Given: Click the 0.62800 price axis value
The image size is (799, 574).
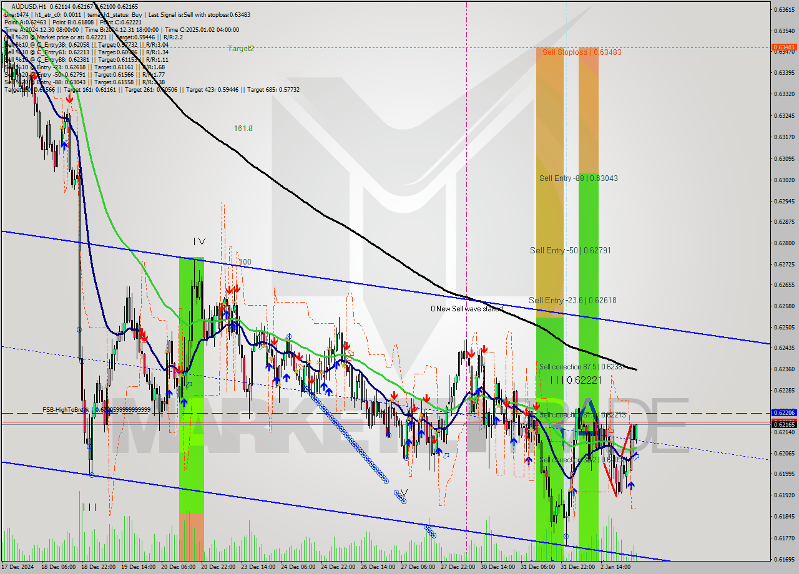Looking at the screenshot, I should tap(784, 243).
